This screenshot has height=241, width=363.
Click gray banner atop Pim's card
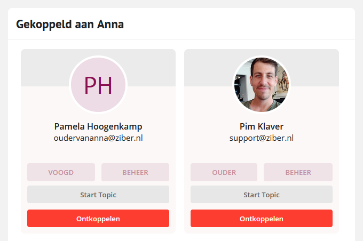coord(208,68)
